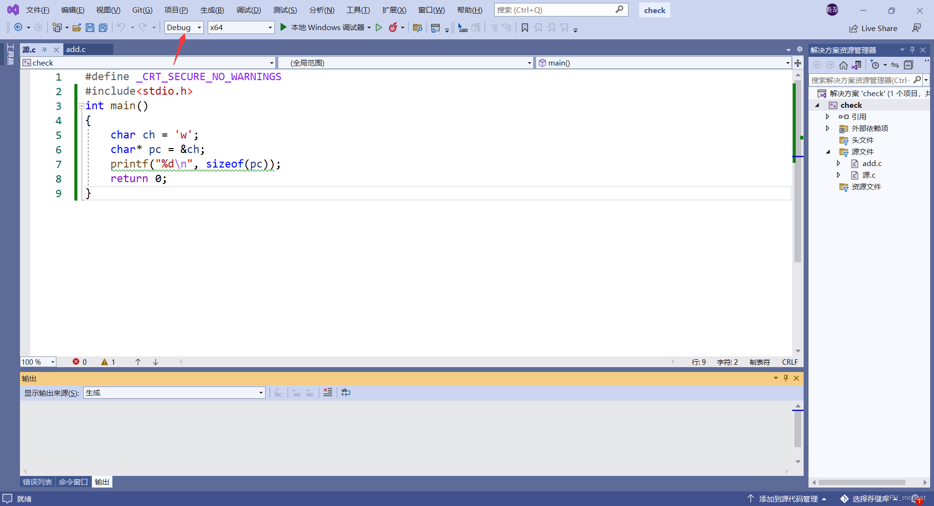Click the Home icon in Solution Explorer toolbar
The height and width of the screenshot is (506, 934).
844,65
